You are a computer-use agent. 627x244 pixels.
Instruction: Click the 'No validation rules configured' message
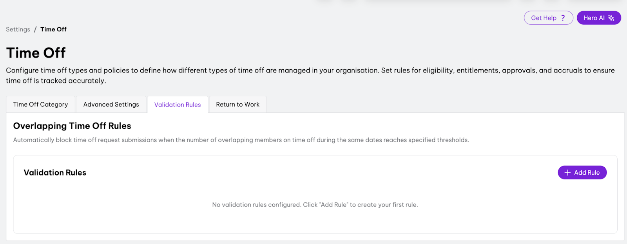click(315, 205)
